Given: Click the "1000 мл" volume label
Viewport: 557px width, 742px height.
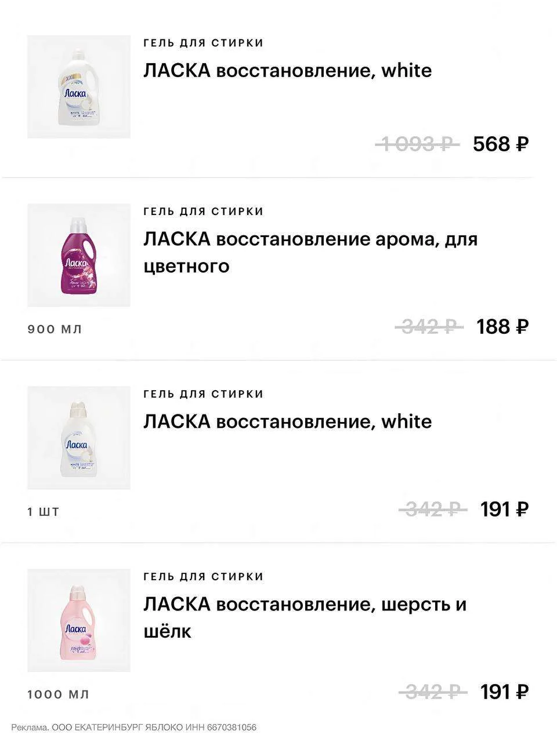Looking at the screenshot, I should [x=58, y=694].
